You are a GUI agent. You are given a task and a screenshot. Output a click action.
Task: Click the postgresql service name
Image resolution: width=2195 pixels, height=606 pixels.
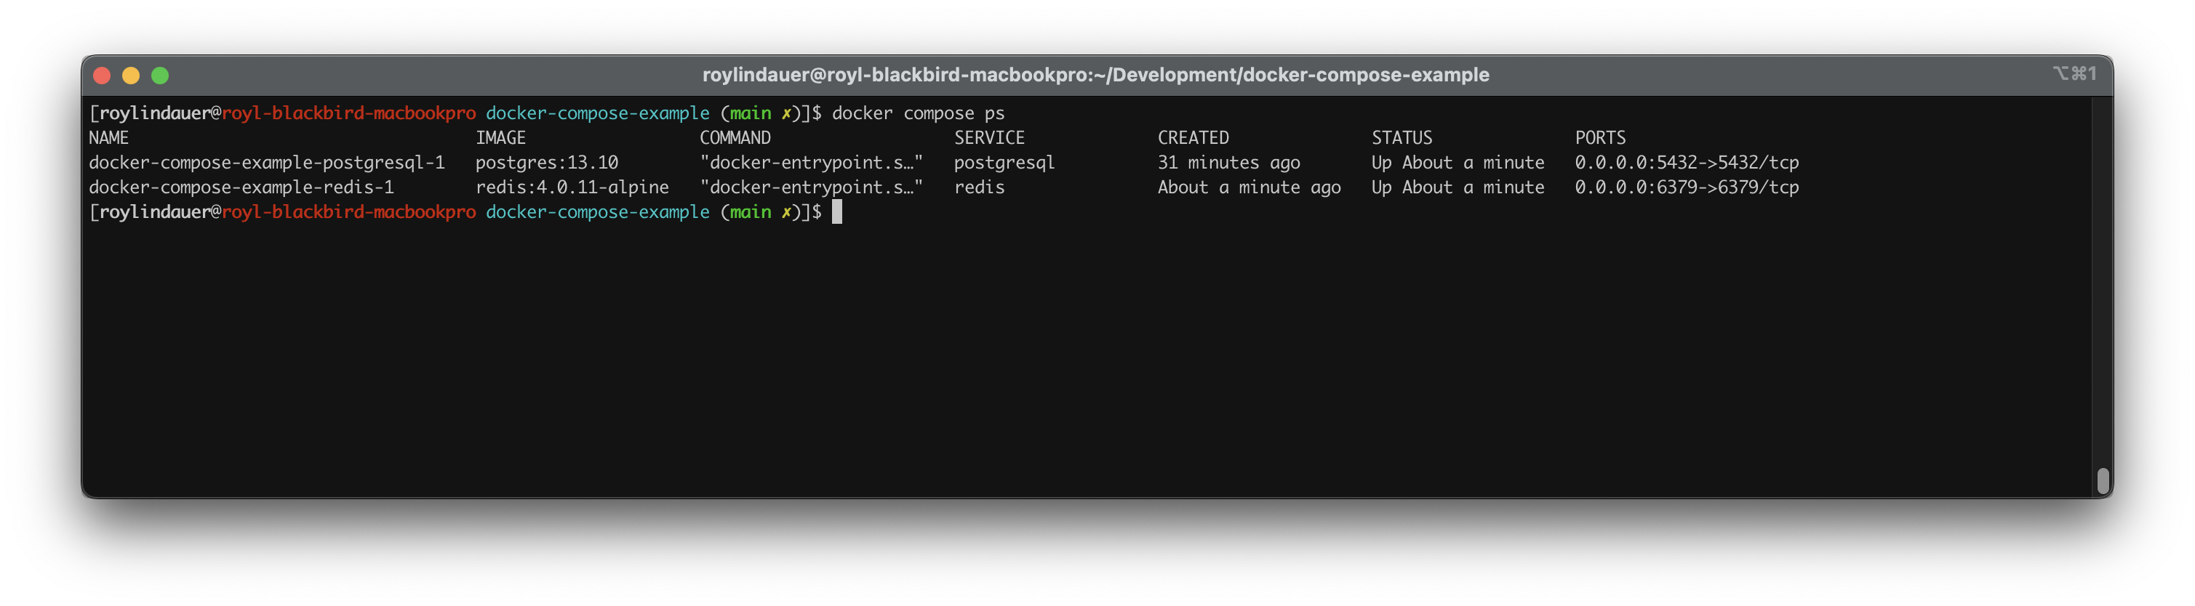[1004, 163]
